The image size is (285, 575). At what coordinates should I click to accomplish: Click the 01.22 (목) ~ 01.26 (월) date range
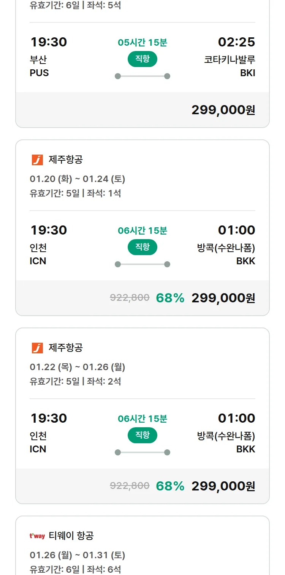coord(78,367)
